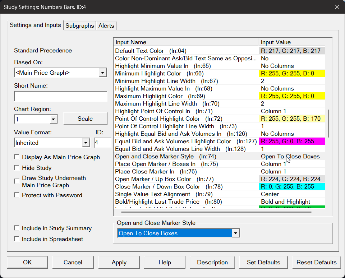Viewport: 345px width, 278px height.
Task: Switch to the Subgraphs tab
Action: click(x=80, y=26)
